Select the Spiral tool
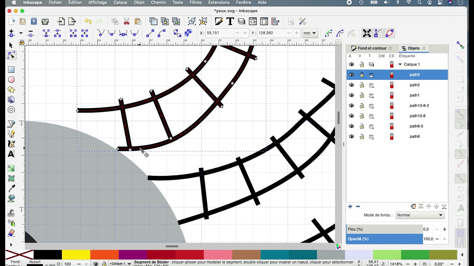The height and width of the screenshot is (266, 474). tap(11, 110)
